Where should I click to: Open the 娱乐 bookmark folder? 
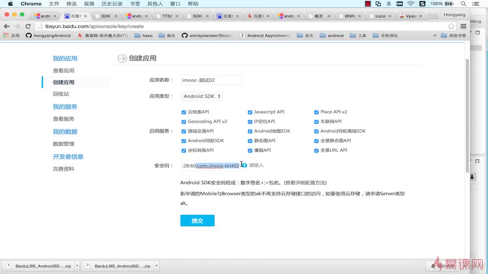(x=167, y=35)
